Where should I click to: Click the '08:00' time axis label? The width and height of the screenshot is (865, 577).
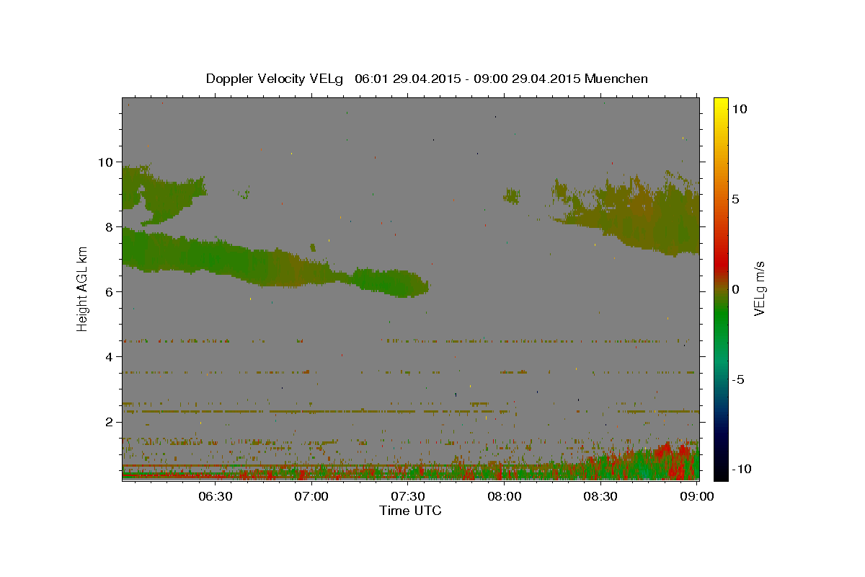[505, 496]
